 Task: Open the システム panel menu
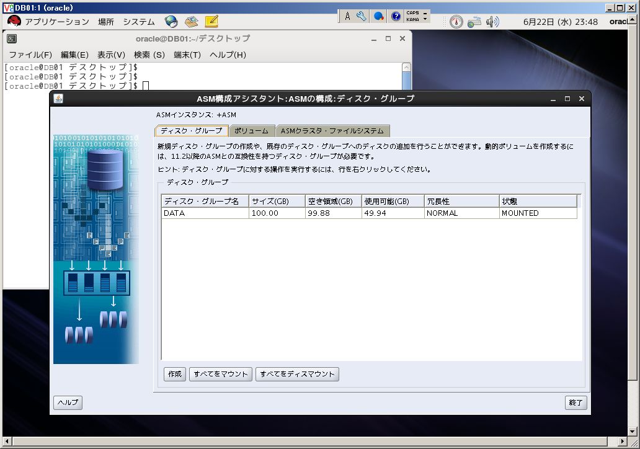click(x=139, y=22)
